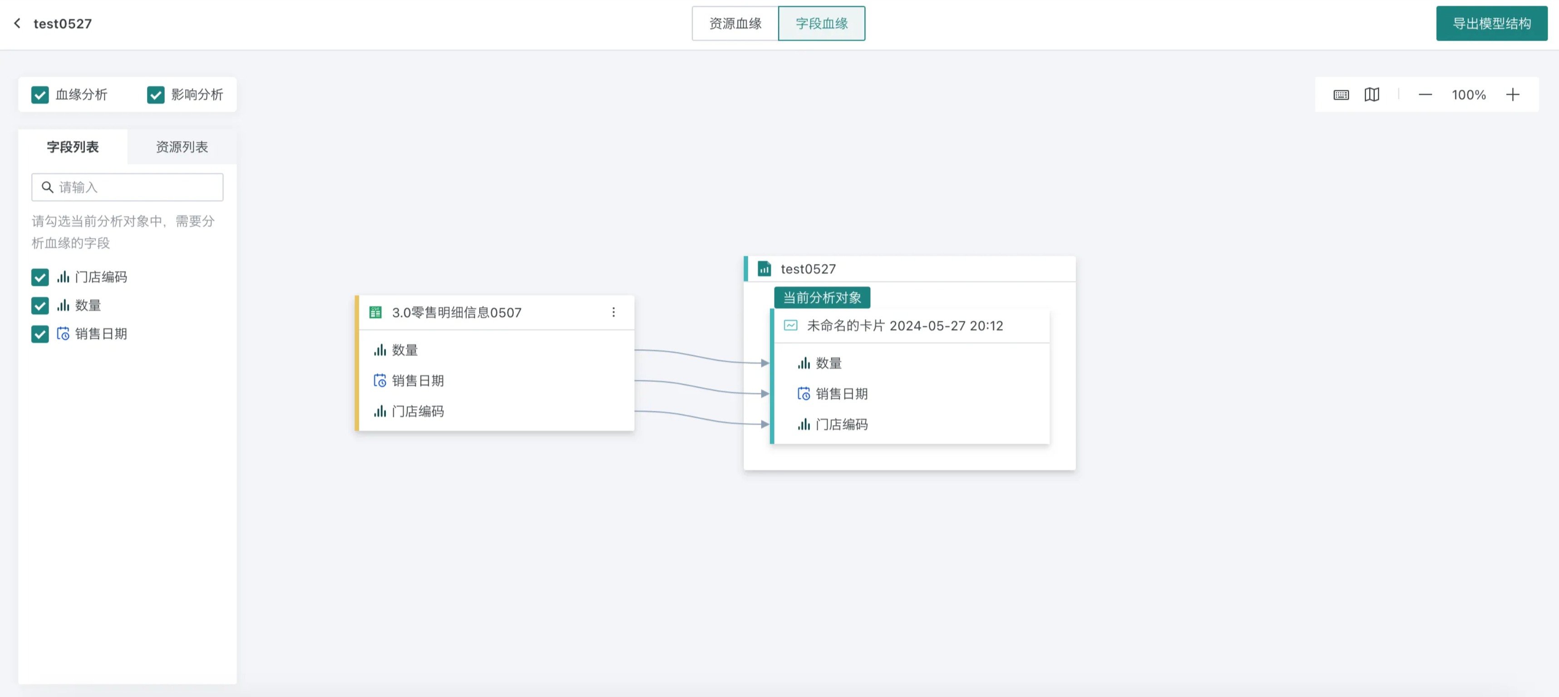The height and width of the screenshot is (697, 1559).
Task: Click the dataset icon of 3.0零售明细信息0507
Action: [375, 312]
